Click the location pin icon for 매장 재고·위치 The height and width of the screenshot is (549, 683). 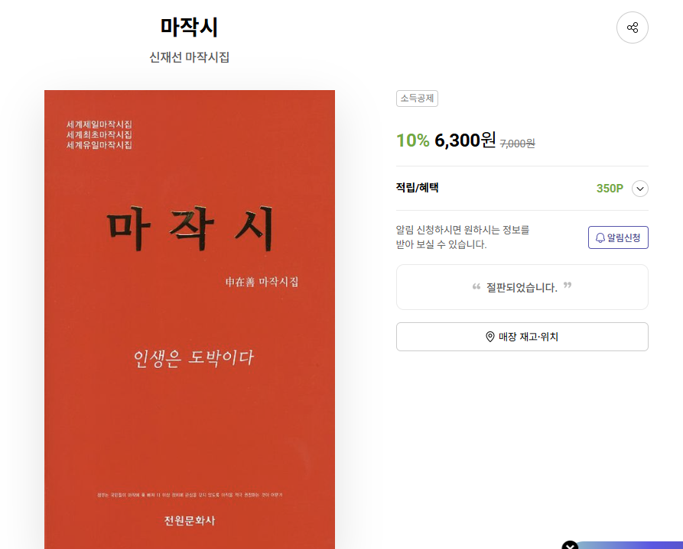click(x=490, y=337)
